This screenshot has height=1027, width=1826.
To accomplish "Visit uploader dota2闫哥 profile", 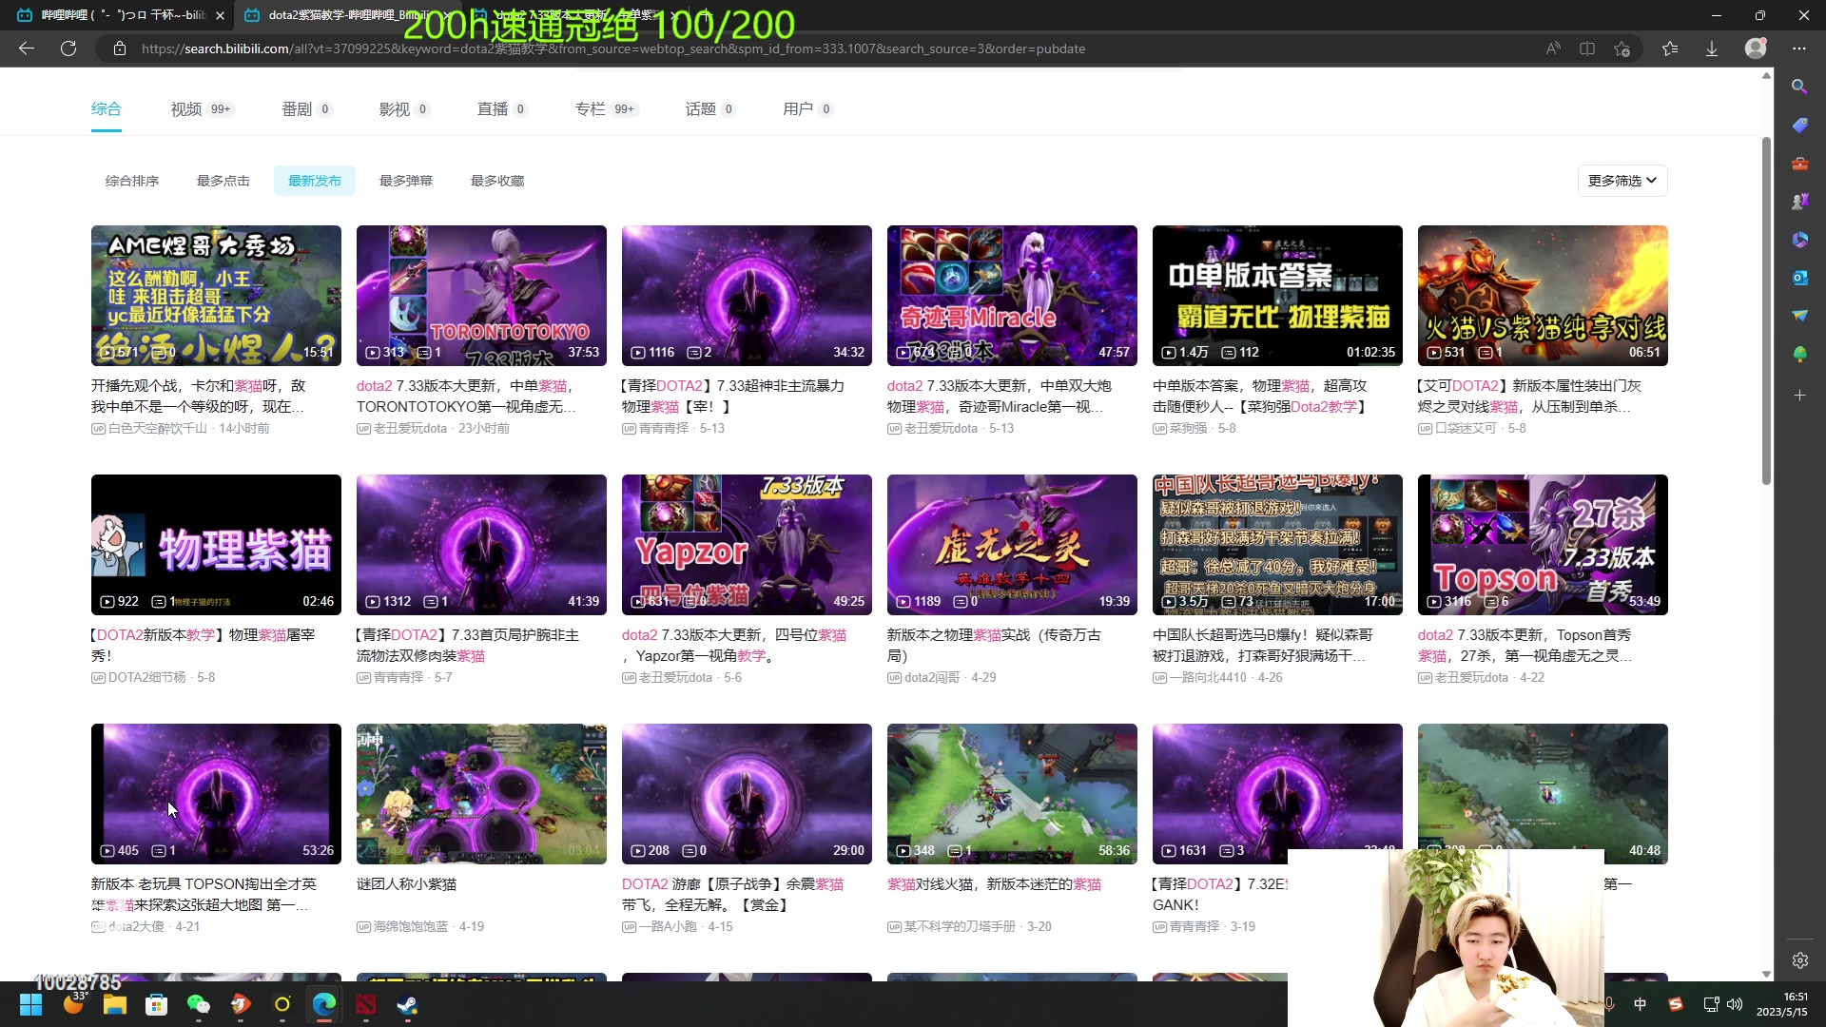I will coord(932,678).
